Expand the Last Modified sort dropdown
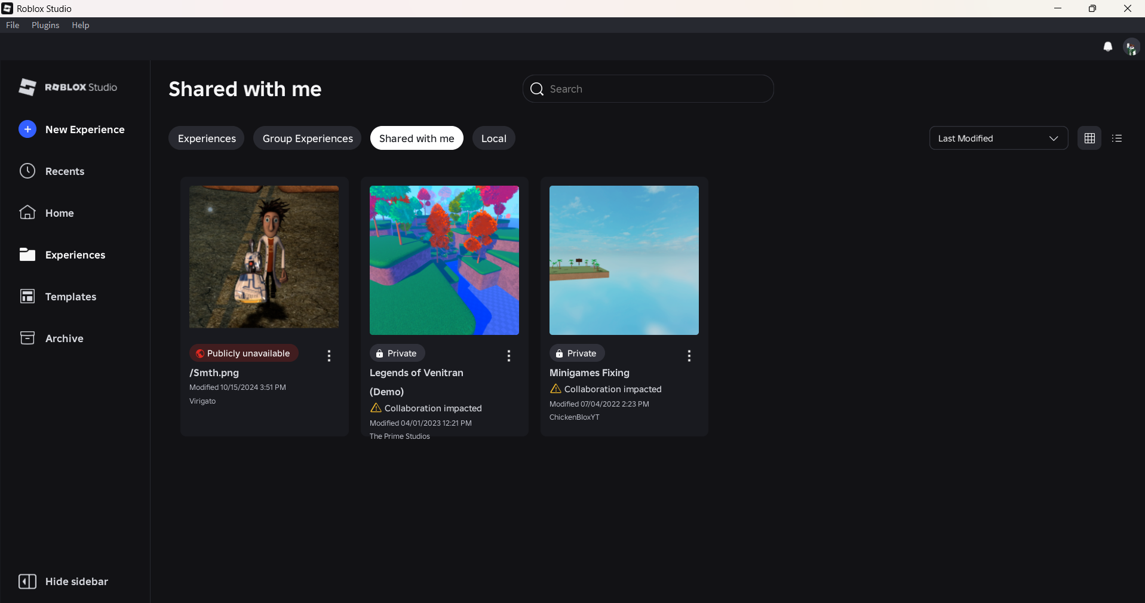The image size is (1145, 603). pyautogui.click(x=999, y=138)
